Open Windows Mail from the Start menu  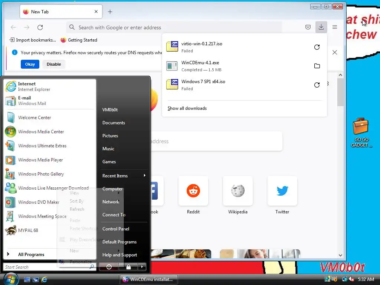(x=50, y=101)
